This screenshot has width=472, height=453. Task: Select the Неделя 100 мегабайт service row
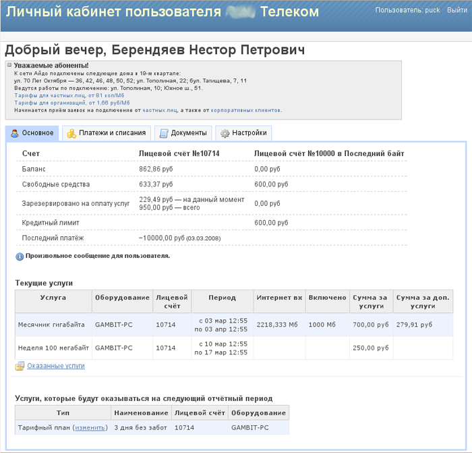[51, 348]
